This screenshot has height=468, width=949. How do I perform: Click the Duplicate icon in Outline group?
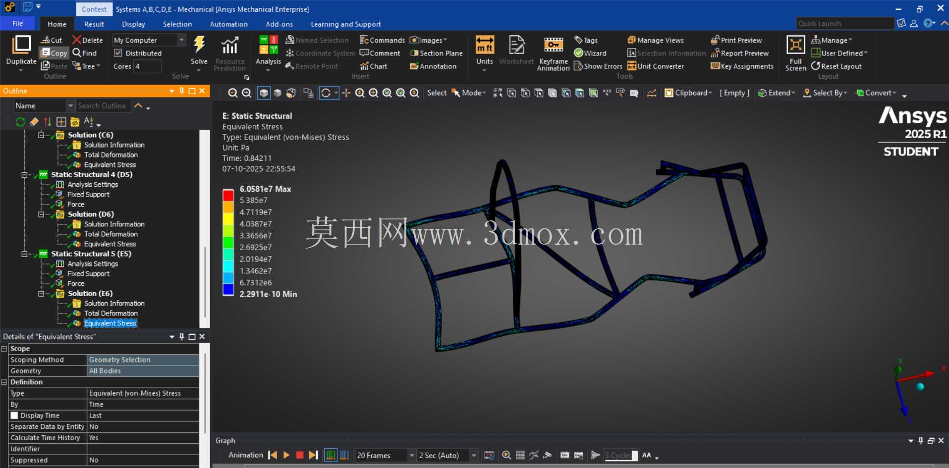tap(21, 45)
